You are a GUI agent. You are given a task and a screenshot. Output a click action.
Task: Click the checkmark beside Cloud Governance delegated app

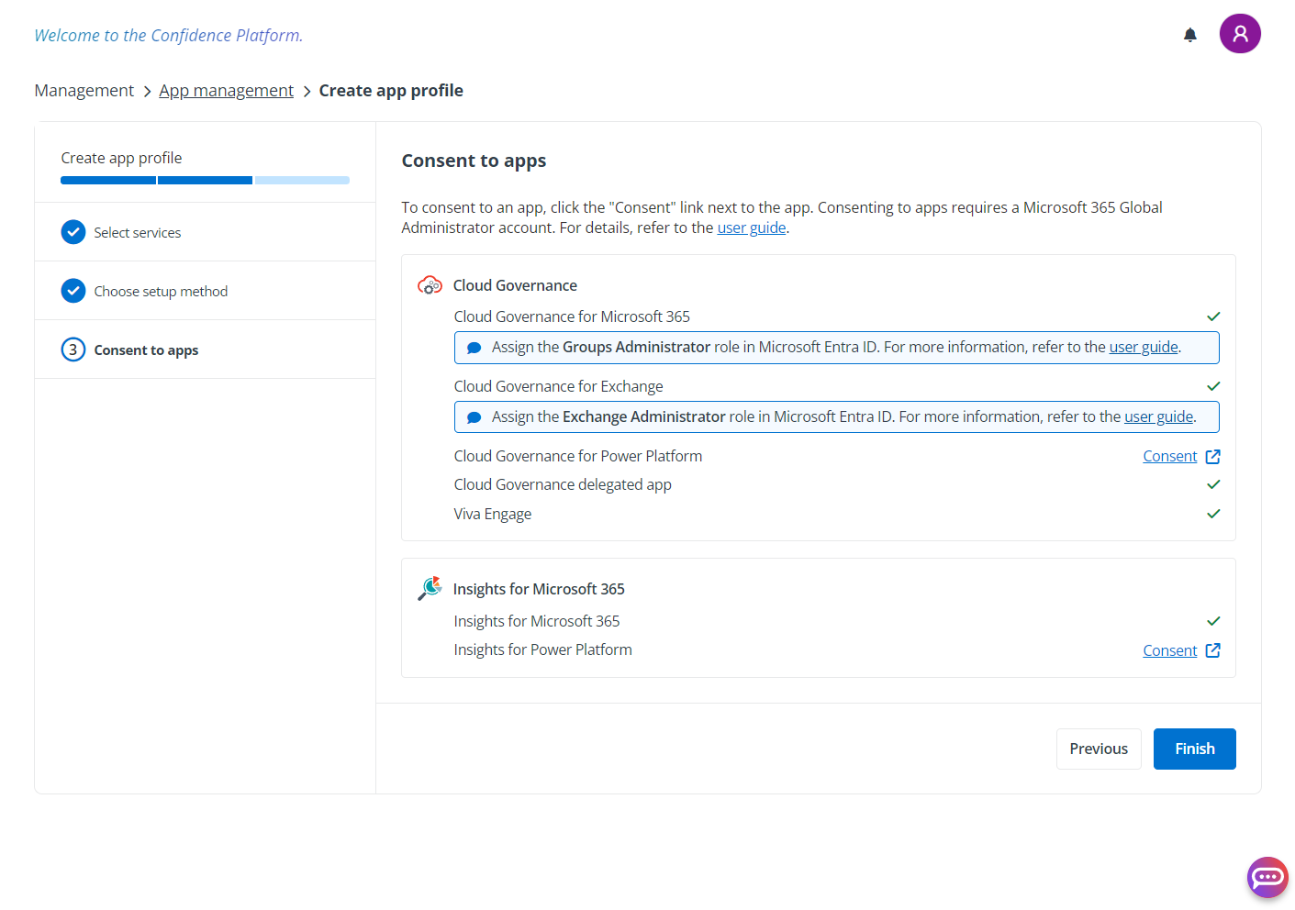tap(1212, 484)
